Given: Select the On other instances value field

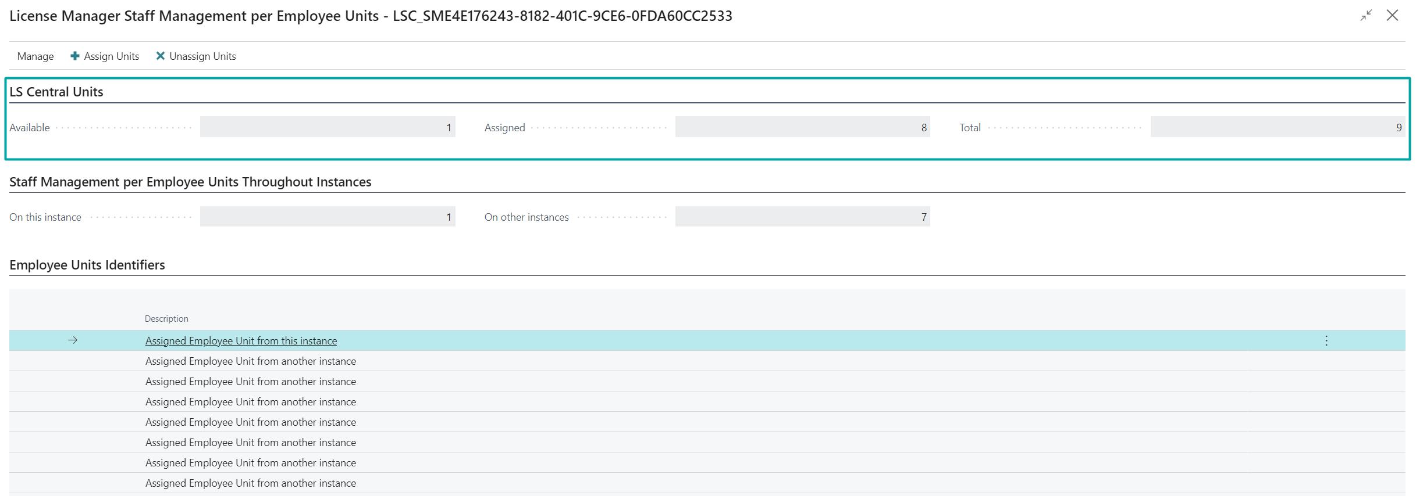Looking at the screenshot, I should pos(803,217).
